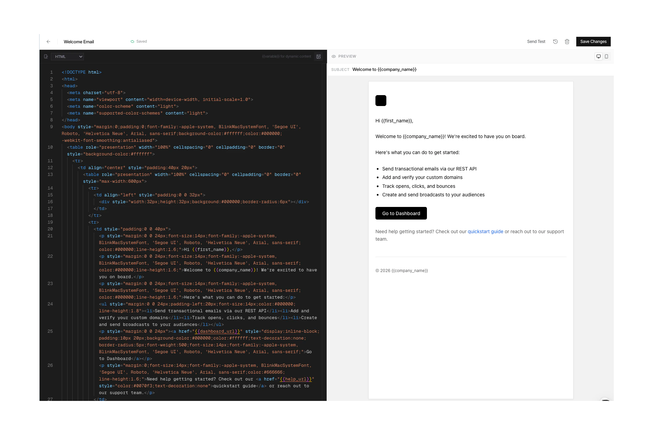Click the subject line Welcome to {{company_name}}
The width and height of the screenshot is (653, 435).
384,70
